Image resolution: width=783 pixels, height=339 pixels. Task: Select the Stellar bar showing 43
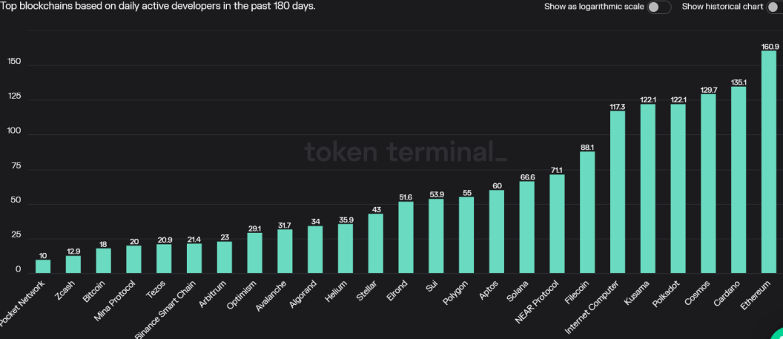pos(375,243)
